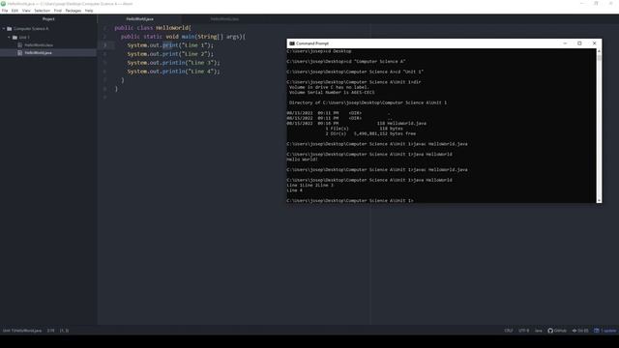Image resolution: width=619 pixels, height=348 pixels.
Task: Click line number 3 in gutter
Action: click(x=105, y=45)
